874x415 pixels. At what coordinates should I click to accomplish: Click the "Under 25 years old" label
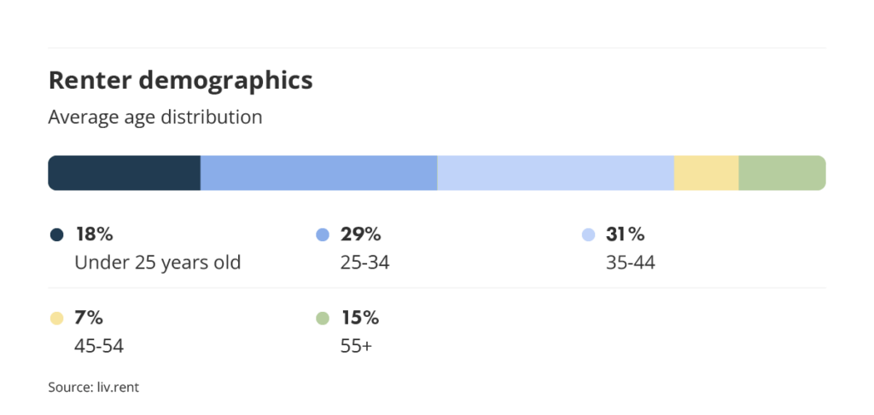coord(158,262)
